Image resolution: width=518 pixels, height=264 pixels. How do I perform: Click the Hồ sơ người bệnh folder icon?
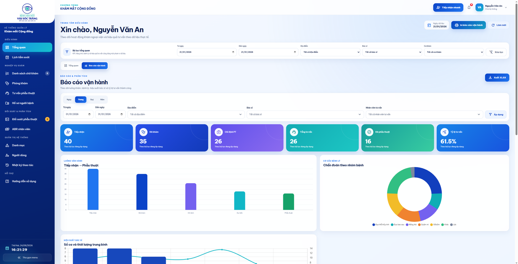tap(7, 103)
